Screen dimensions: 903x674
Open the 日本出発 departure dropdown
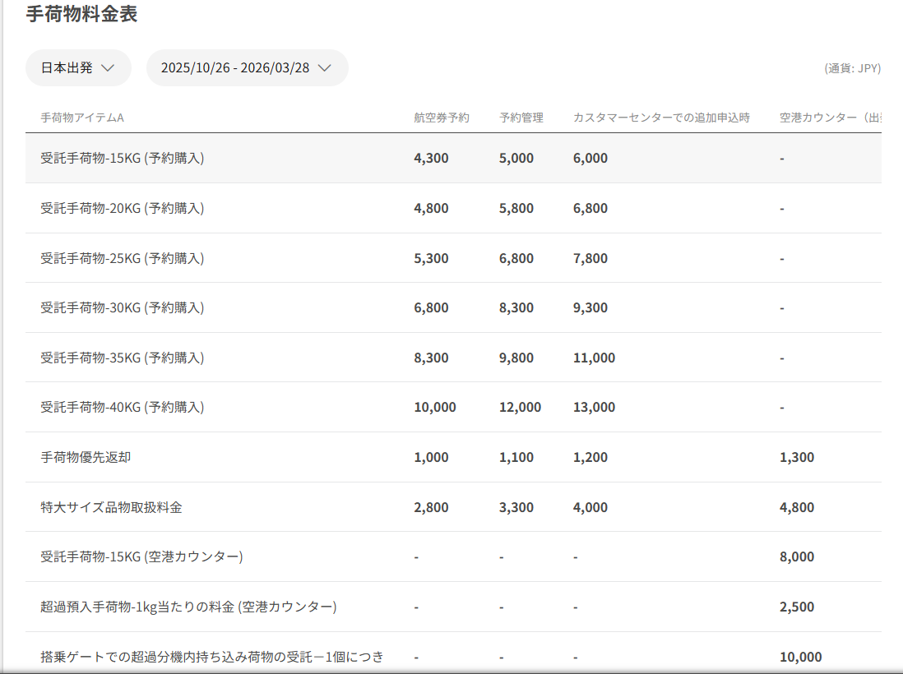pos(78,68)
